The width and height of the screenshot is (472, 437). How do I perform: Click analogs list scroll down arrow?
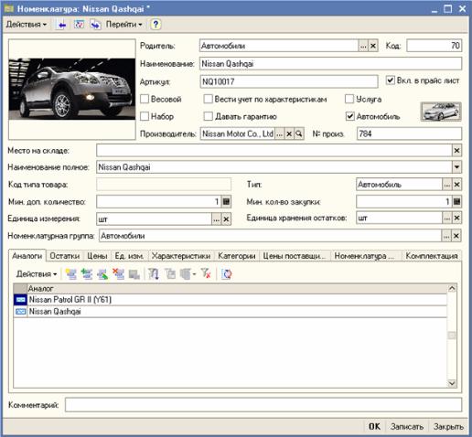point(452,383)
